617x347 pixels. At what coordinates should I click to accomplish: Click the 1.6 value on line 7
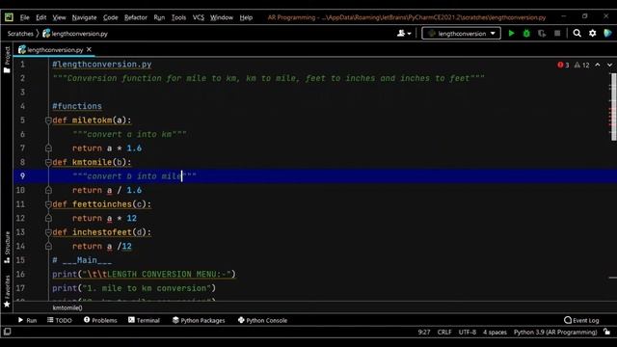click(x=134, y=148)
